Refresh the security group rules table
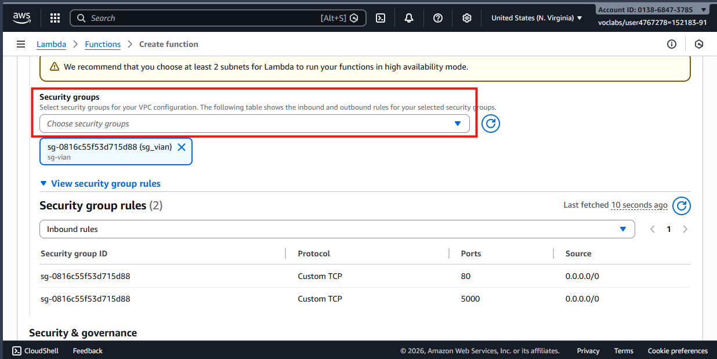 point(682,206)
